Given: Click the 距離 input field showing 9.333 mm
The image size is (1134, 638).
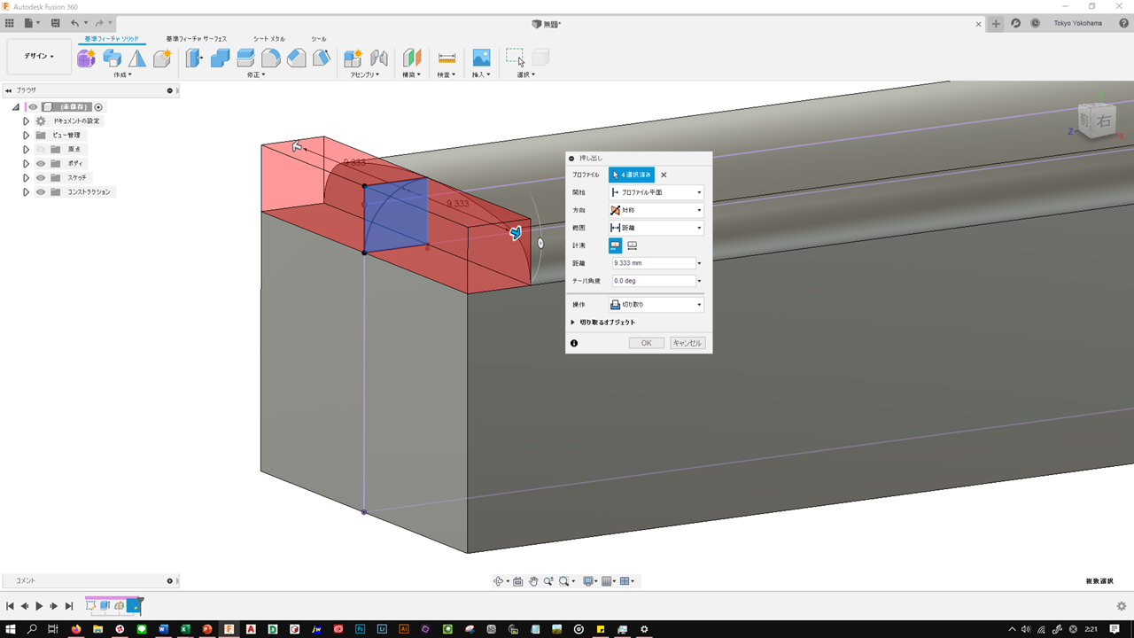Looking at the screenshot, I should (653, 263).
